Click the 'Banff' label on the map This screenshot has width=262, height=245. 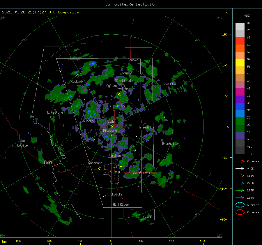click(x=48, y=163)
